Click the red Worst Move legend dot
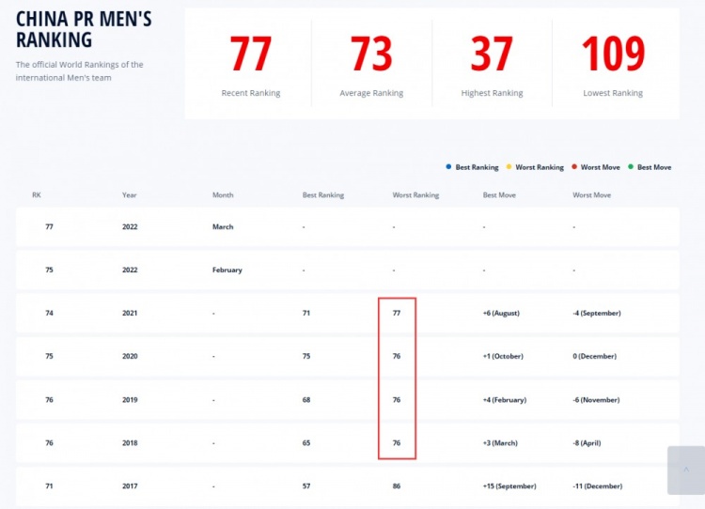Viewport: 705px width, 509px height. coord(574,166)
